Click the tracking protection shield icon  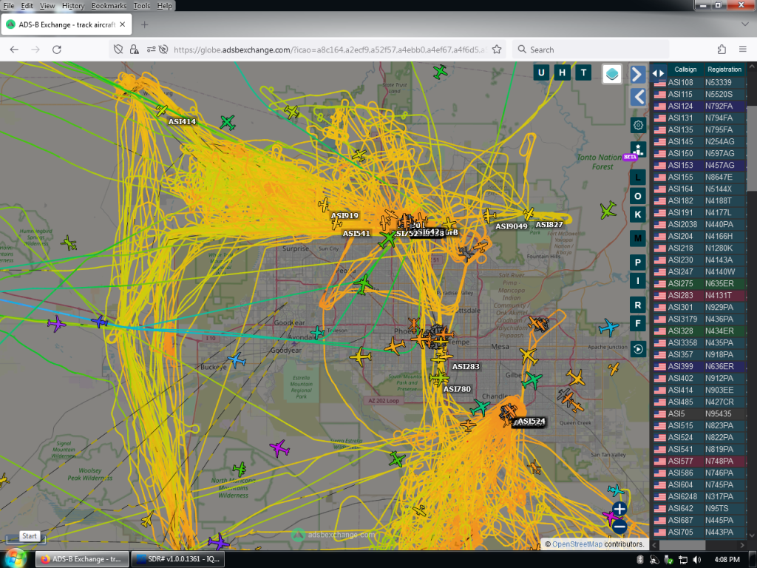click(118, 50)
